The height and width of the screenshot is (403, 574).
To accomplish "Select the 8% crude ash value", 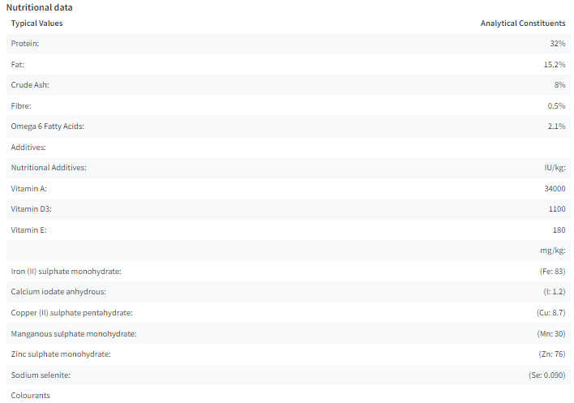I will pyautogui.click(x=559, y=85).
